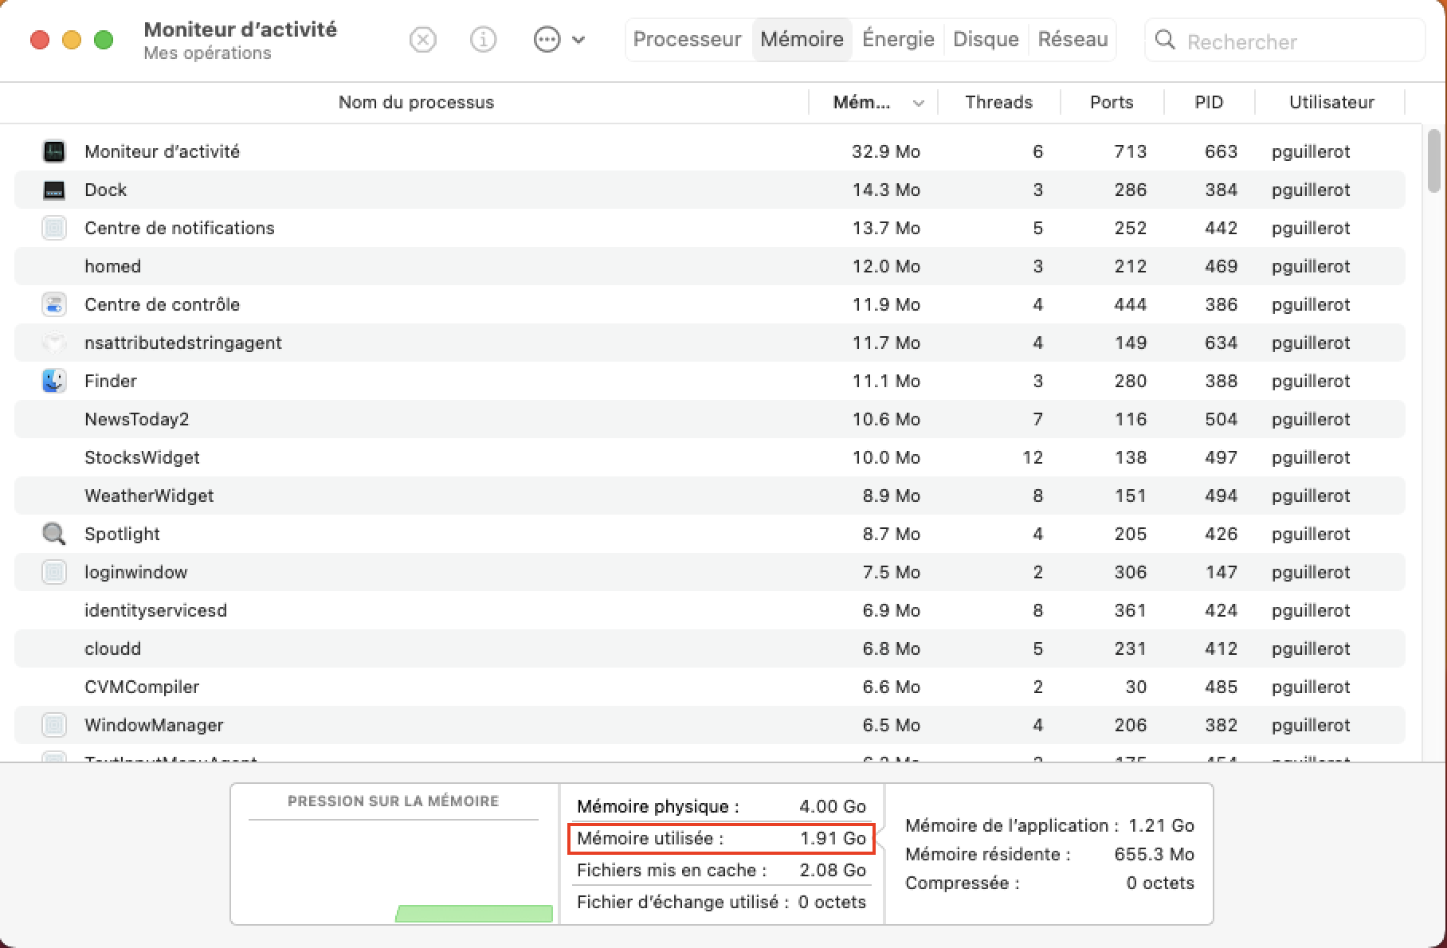1447x948 pixels.
Task: Sort by the Threads column header
Action: (x=998, y=102)
